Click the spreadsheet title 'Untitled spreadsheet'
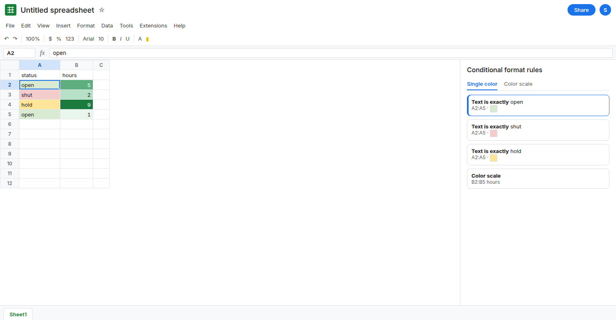The image size is (616, 320). tap(57, 10)
